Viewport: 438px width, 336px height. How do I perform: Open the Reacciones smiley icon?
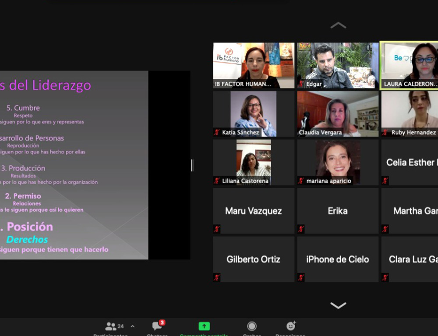pos(290,326)
